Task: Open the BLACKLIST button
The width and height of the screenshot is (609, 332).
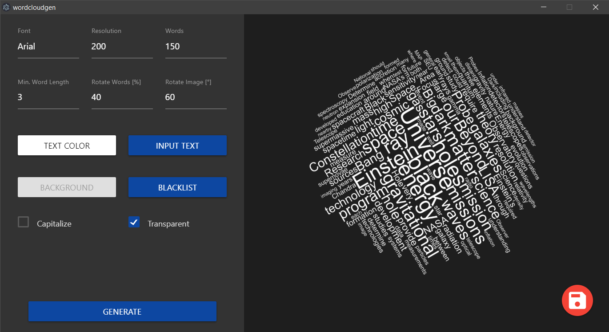Action: pos(177,187)
